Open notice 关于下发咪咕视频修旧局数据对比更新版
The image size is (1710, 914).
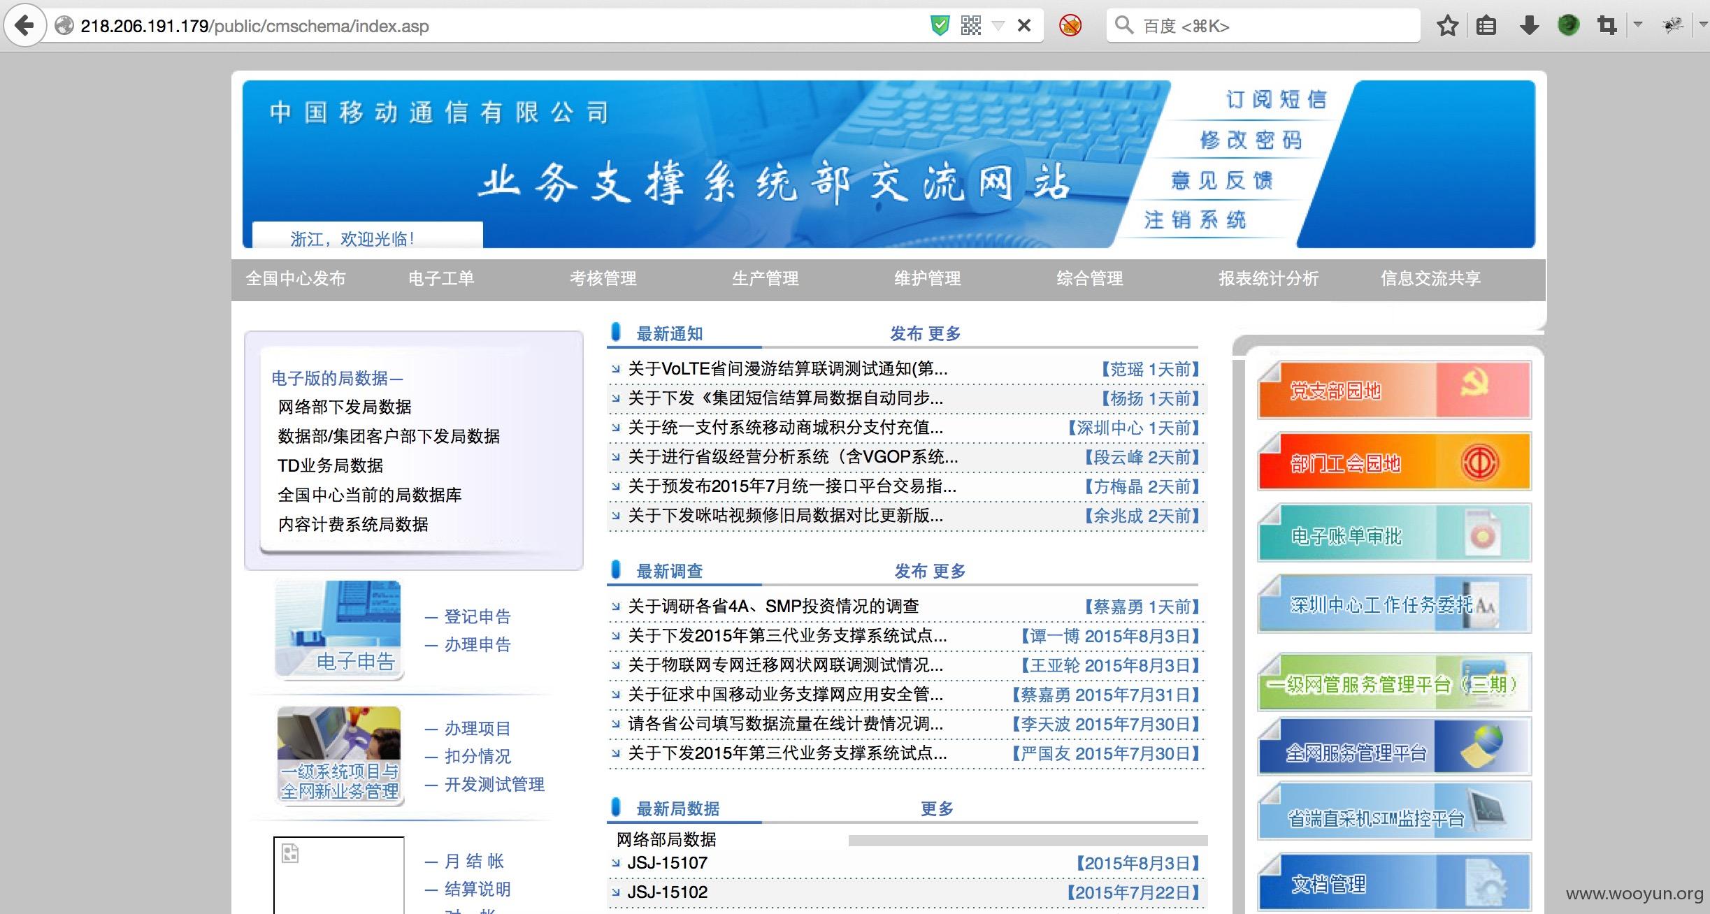[x=785, y=516]
